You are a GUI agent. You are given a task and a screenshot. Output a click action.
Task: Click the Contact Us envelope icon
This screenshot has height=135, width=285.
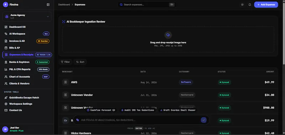[x=6, y=110]
